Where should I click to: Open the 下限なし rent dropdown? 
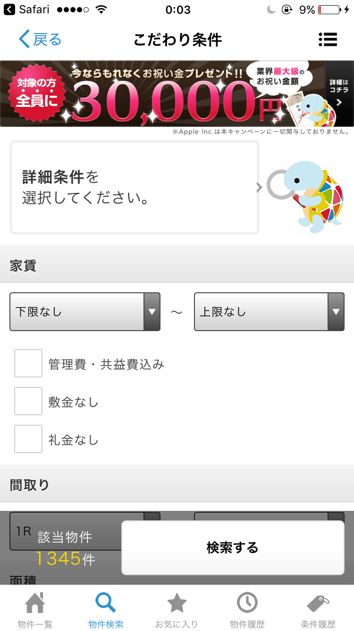[x=85, y=312]
